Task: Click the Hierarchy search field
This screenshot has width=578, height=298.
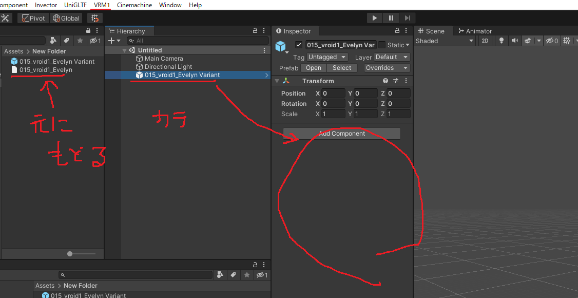Action: [x=198, y=41]
